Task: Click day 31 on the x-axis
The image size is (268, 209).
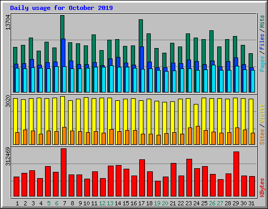Action: tap(251, 203)
